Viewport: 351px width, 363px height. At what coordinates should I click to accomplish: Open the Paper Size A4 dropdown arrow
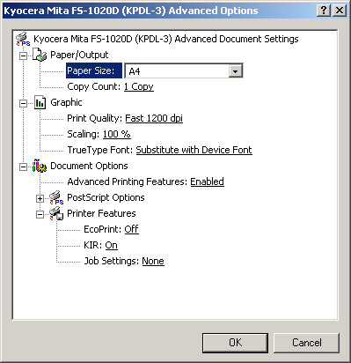pyautogui.click(x=235, y=71)
